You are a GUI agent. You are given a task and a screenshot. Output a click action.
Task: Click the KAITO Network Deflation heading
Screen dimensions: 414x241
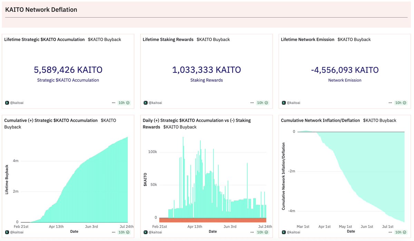click(41, 10)
